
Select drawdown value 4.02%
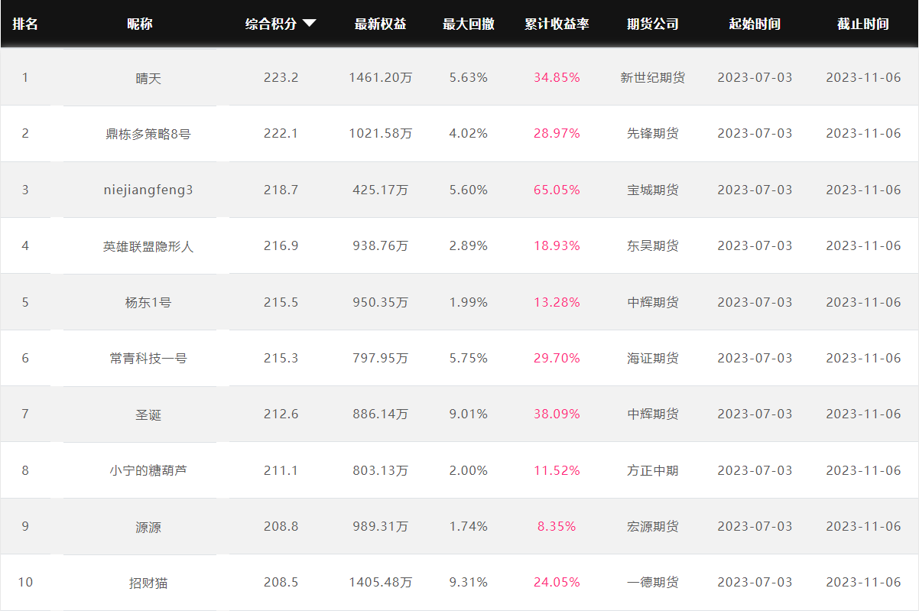coord(469,133)
